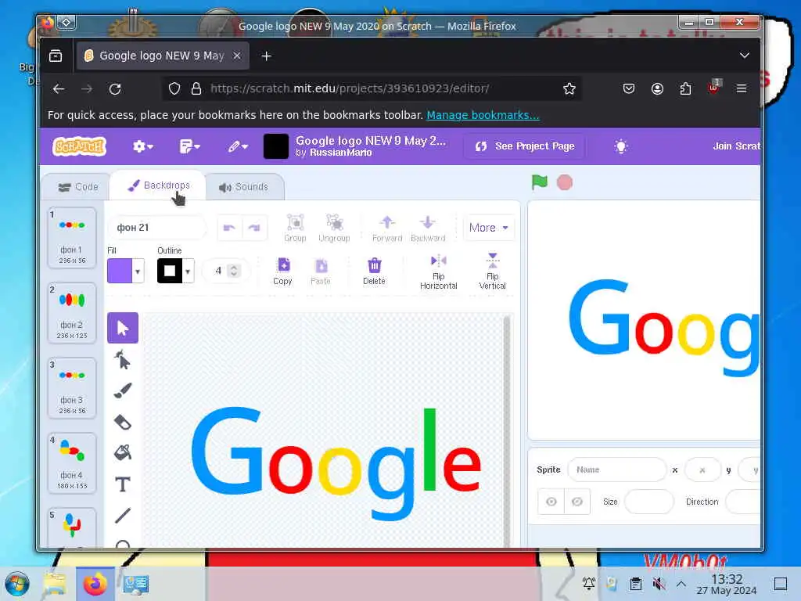Select backdrop thumbnail фон 4
The image size is (801, 601).
click(72, 462)
